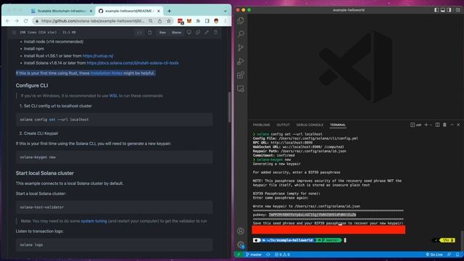Toggle the primary side bar layout icon

[x=436, y=9]
